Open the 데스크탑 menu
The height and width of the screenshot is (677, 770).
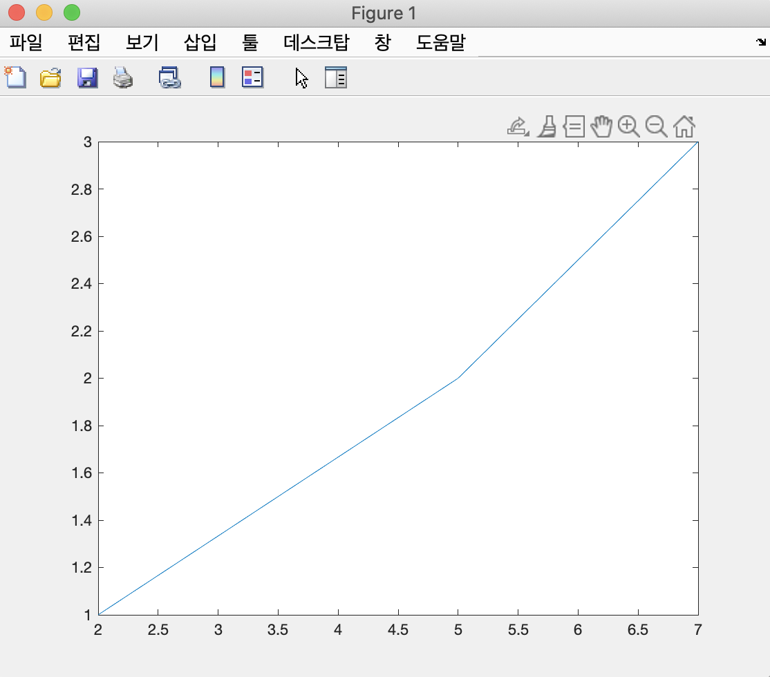(317, 42)
